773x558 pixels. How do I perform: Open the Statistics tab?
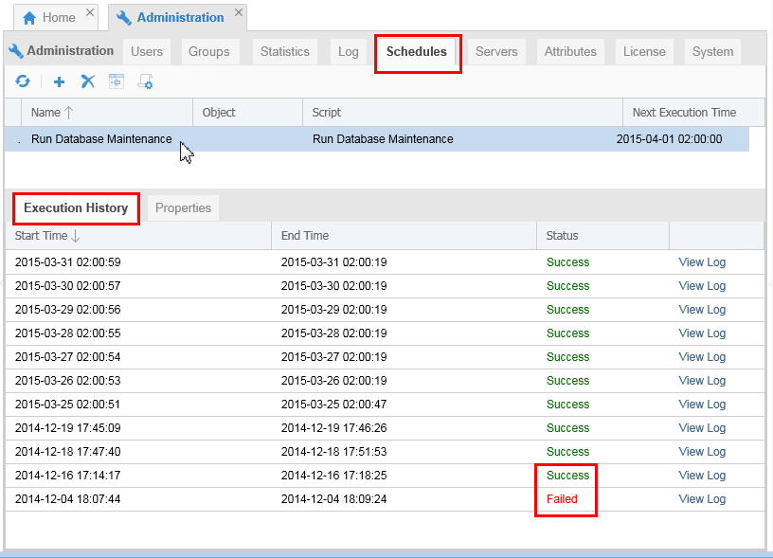[285, 51]
